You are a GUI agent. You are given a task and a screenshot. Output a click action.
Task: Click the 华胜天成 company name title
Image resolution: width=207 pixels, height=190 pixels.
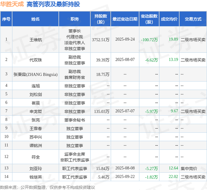click(x=12, y=4)
